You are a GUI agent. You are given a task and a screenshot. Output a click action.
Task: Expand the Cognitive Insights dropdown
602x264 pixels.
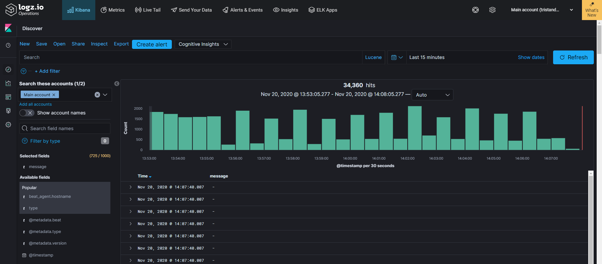click(x=203, y=44)
